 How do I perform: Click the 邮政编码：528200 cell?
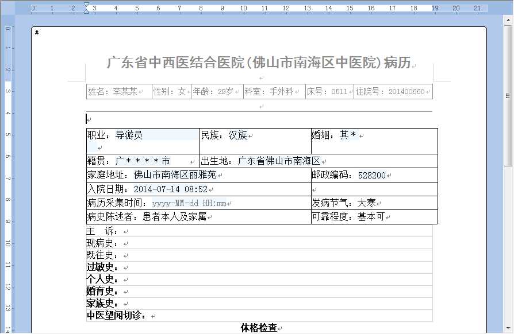374,175
